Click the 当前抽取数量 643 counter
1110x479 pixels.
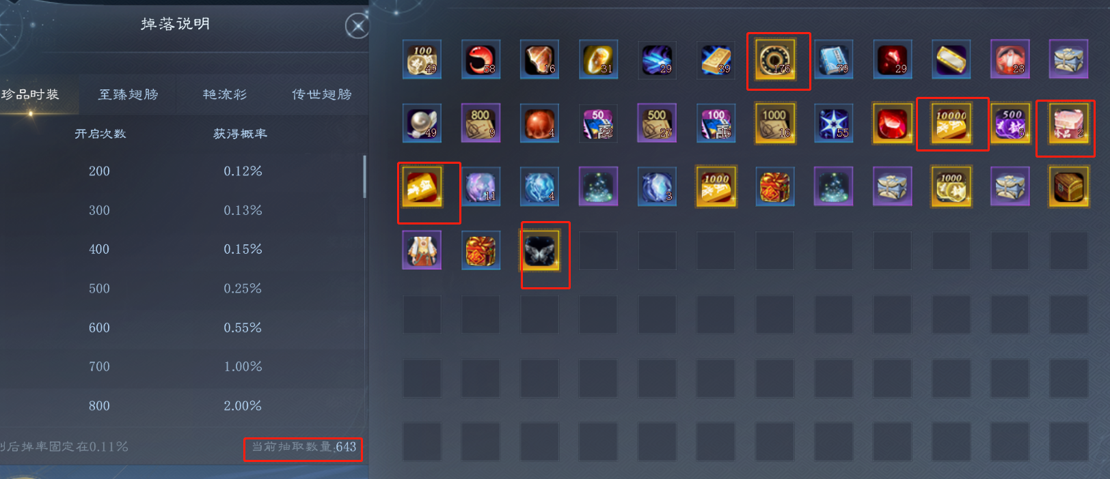(x=303, y=447)
